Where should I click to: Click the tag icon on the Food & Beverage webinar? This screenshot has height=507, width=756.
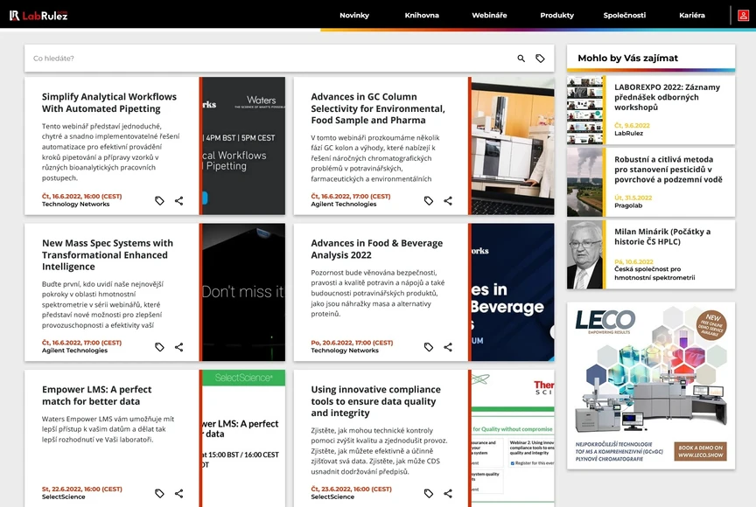tap(428, 346)
